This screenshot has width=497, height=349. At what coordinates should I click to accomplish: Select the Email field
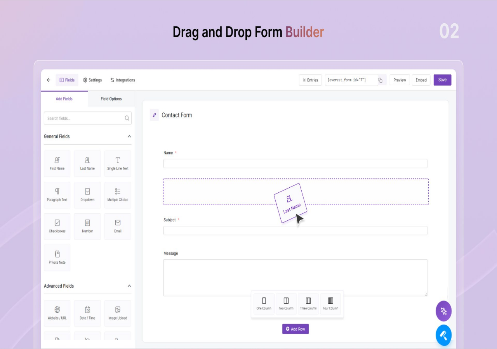pyautogui.click(x=118, y=226)
